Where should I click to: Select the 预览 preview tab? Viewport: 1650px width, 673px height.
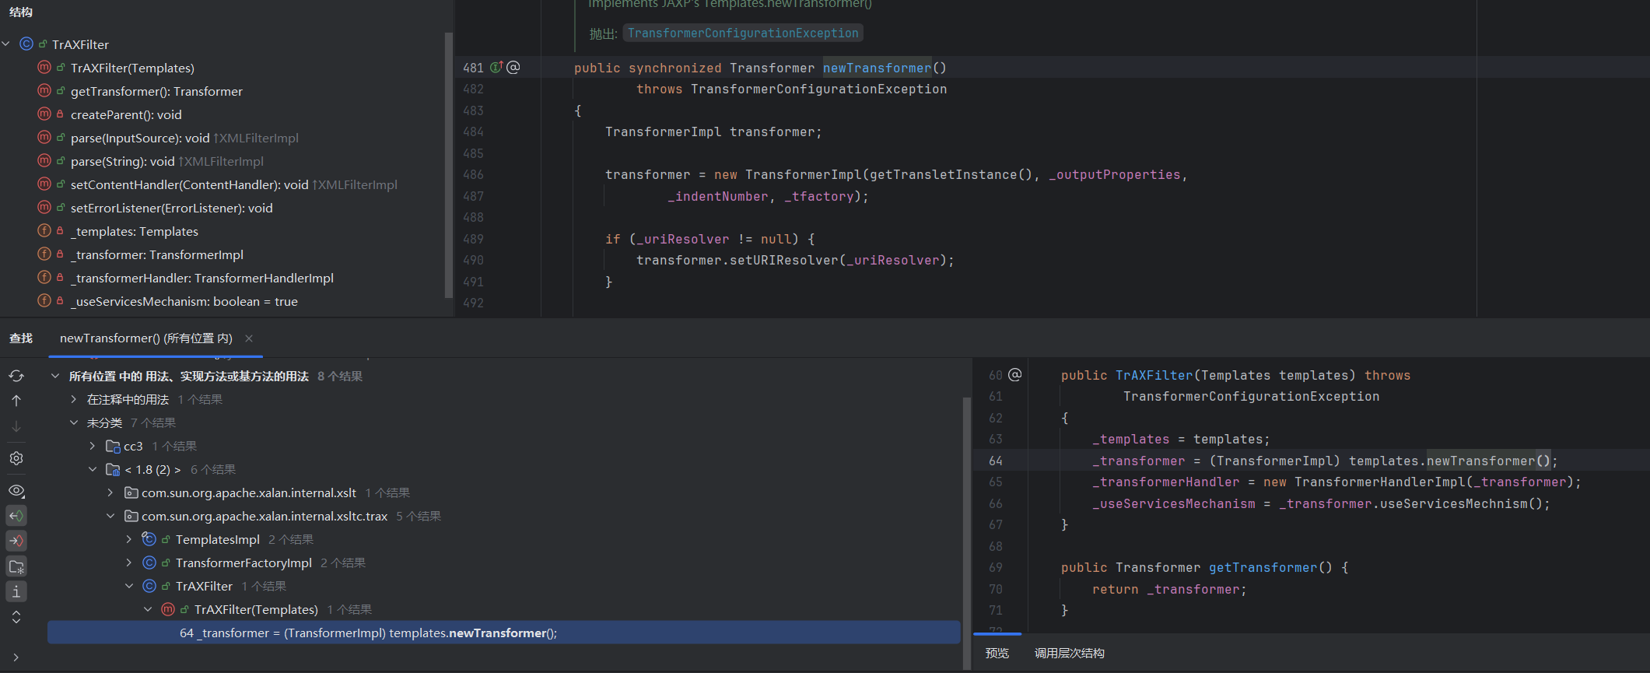(x=997, y=654)
